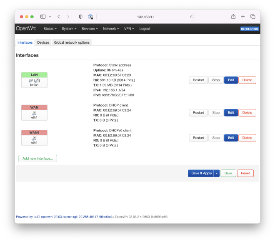This screenshot has height=243, width=275.
Task: Open the Network menu
Action: (111, 29)
